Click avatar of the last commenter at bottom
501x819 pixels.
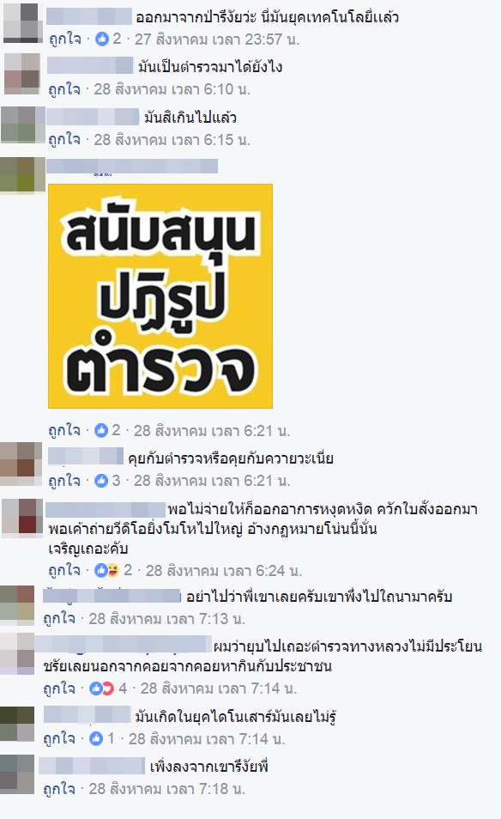click(16, 774)
